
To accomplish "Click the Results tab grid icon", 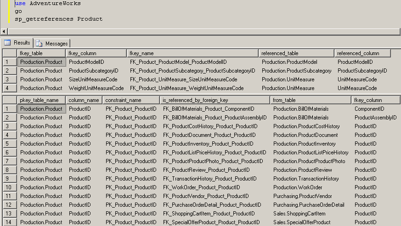I will tap(7, 42).
